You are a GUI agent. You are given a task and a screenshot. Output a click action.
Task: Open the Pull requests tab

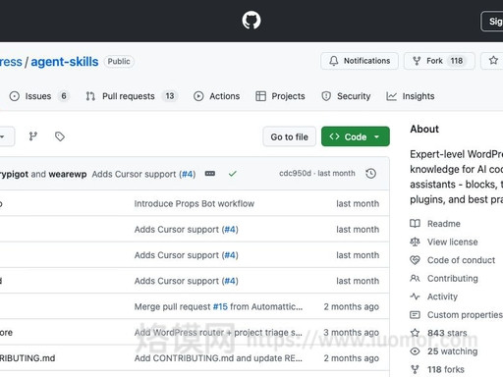[132, 96]
